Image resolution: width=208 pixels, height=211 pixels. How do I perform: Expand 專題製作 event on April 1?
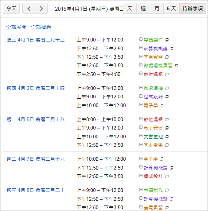tap(141, 39)
